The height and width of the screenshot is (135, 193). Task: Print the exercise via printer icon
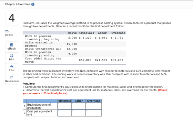tap(12, 66)
